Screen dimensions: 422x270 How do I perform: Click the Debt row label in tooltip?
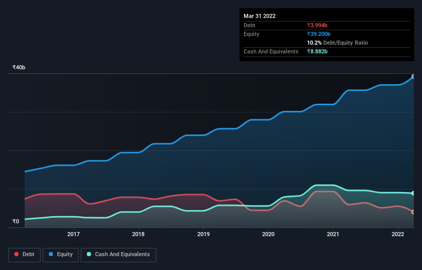coord(249,25)
